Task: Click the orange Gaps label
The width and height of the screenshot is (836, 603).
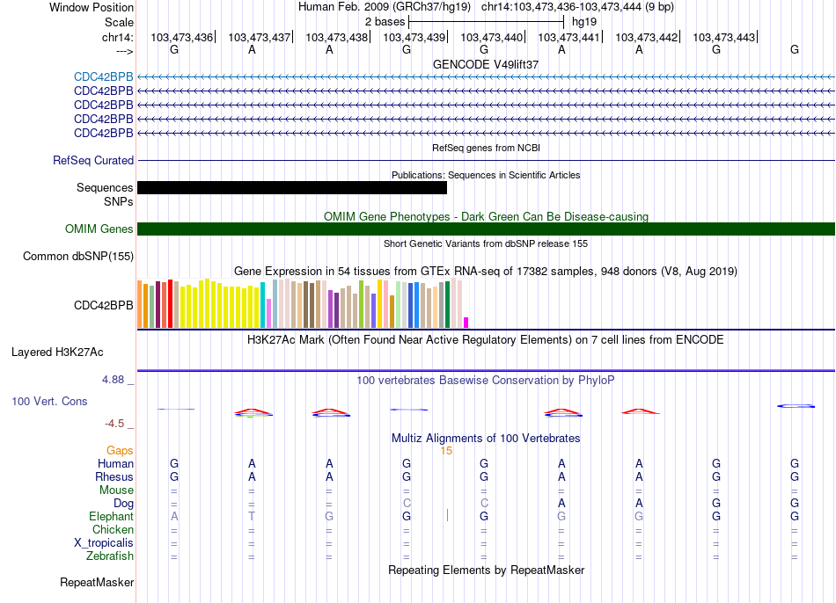Action: (120, 451)
